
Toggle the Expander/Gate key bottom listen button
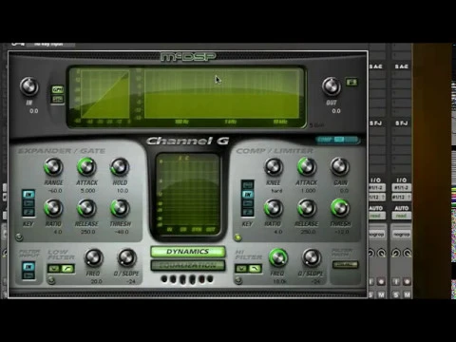[x=28, y=212]
